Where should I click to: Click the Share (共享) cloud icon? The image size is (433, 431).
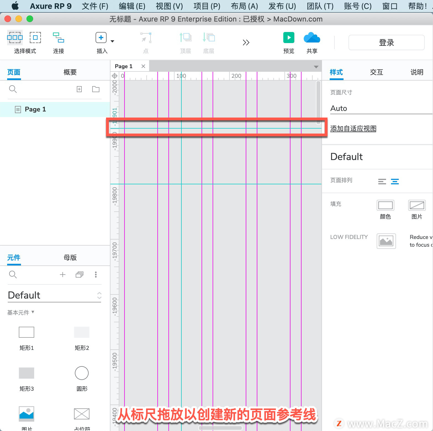[x=312, y=38]
